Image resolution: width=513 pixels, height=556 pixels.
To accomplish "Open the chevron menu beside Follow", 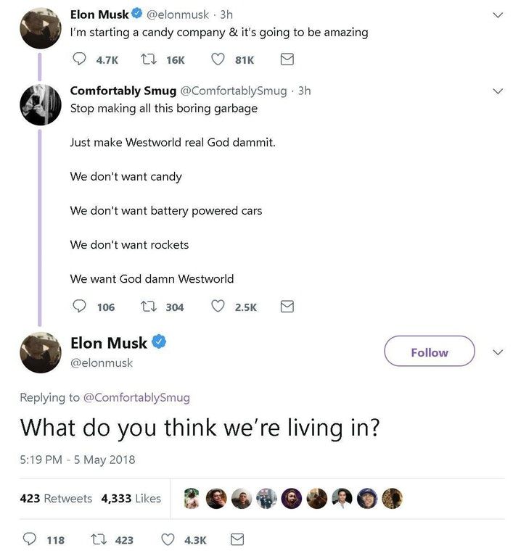I will 497,352.
